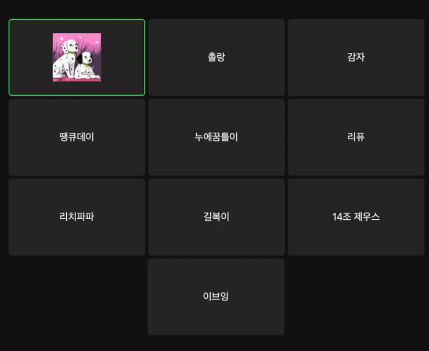Click the name text 리퓨
This screenshot has height=351, width=429.
point(356,137)
